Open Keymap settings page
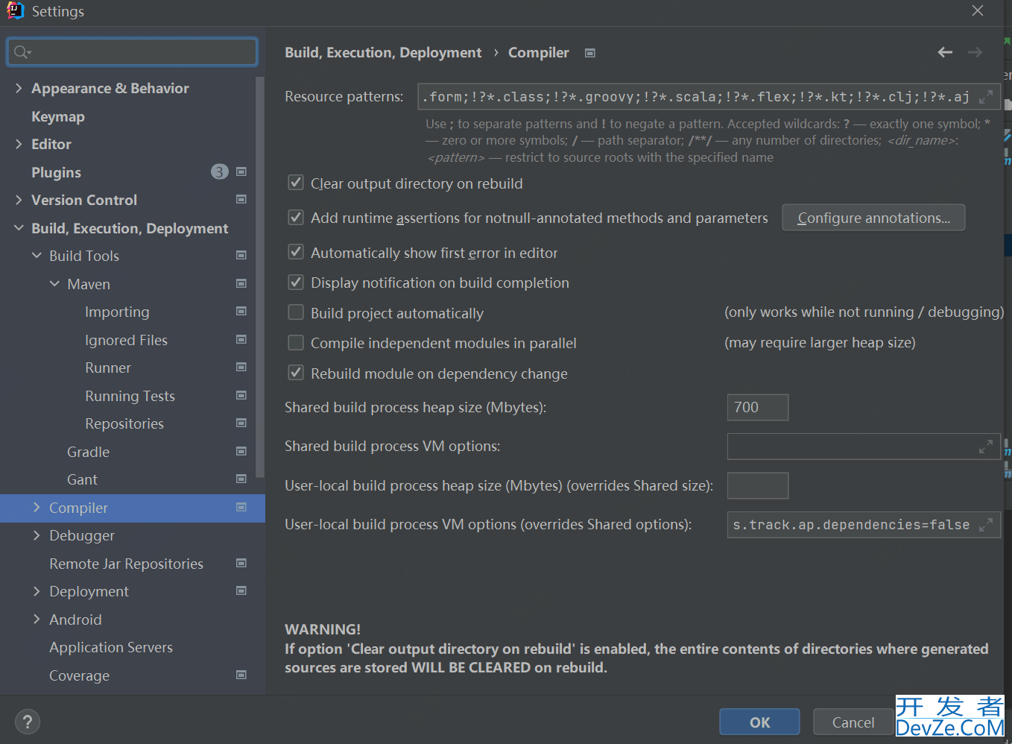 pyautogui.click(x=58, y=116)
